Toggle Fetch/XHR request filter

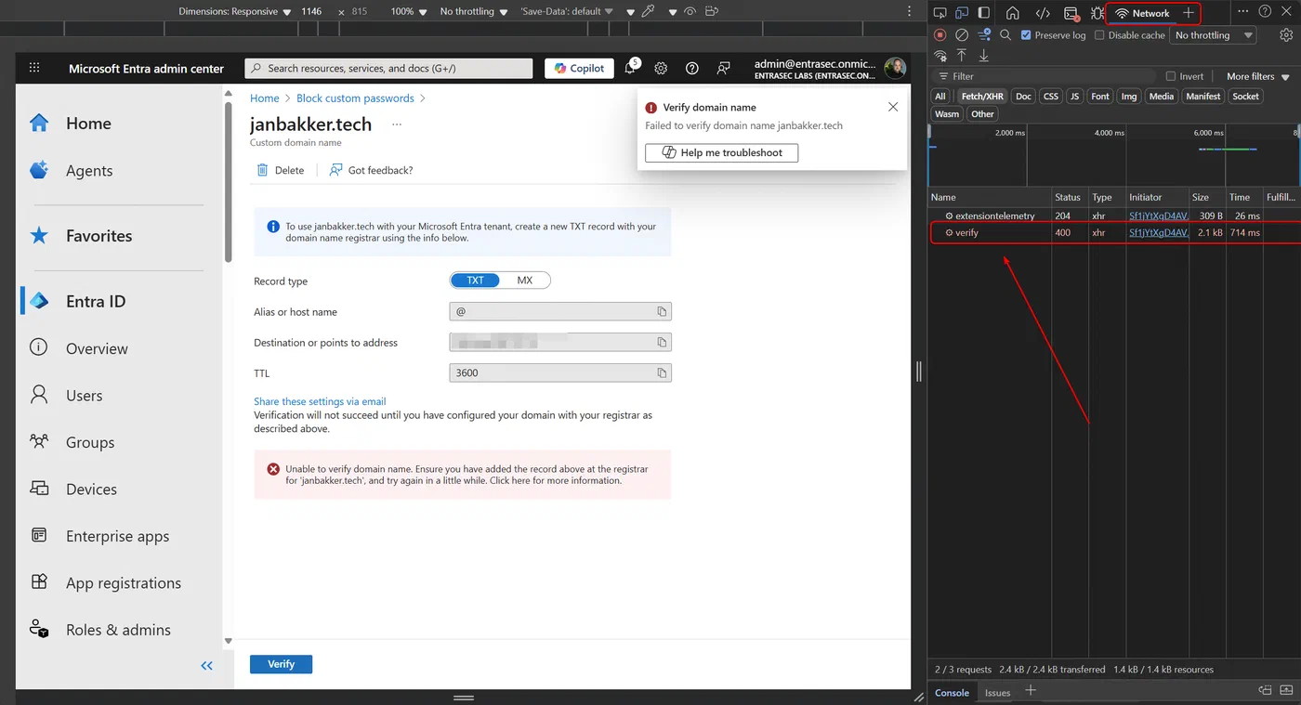click(982, 97)
